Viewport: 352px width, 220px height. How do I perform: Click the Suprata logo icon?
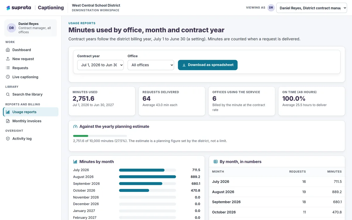pyautogui.click(x=8, y=8)
